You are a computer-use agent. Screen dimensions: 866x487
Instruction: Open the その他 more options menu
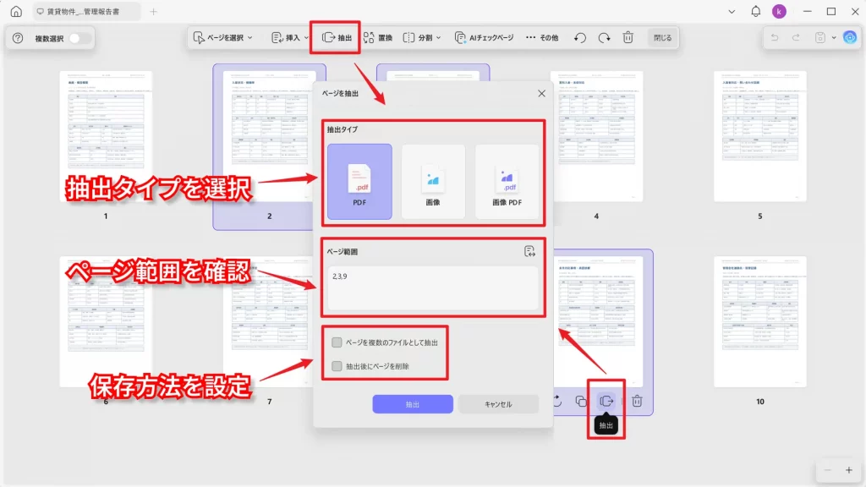pyautogui.click(x=542, y=37)
